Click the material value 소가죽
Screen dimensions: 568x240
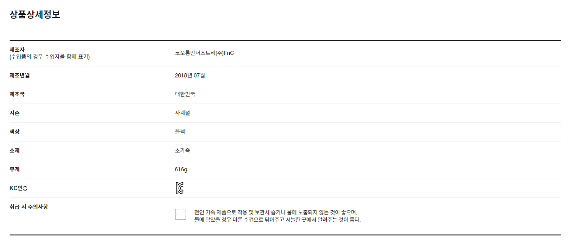(182, 151)
